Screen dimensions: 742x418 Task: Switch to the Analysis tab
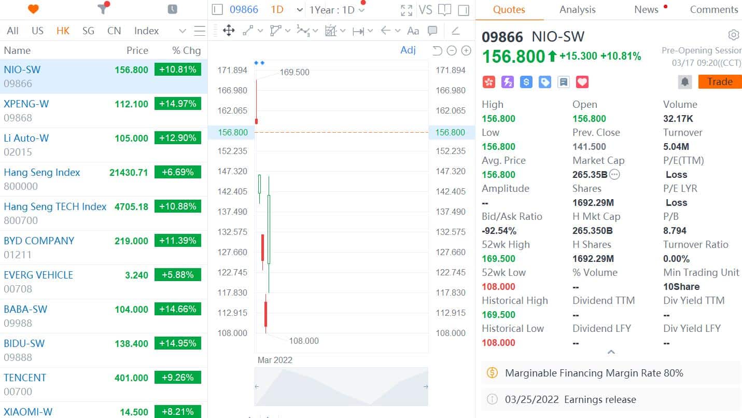point(577,9)
